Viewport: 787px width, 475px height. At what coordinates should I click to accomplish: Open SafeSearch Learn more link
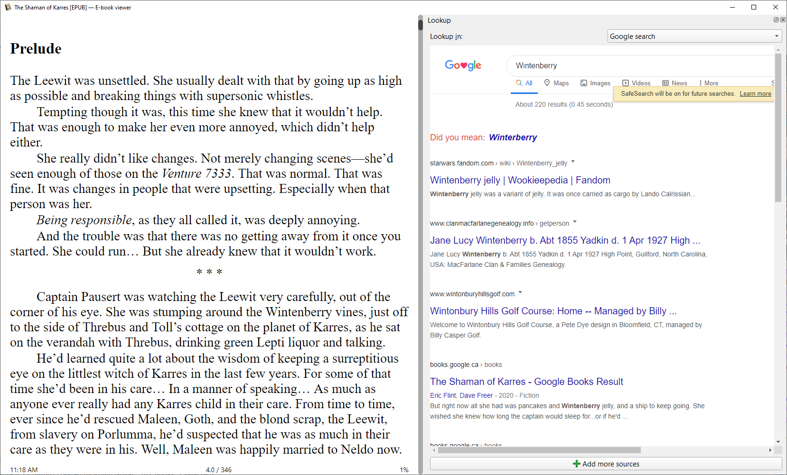click(x=755, y=94)
